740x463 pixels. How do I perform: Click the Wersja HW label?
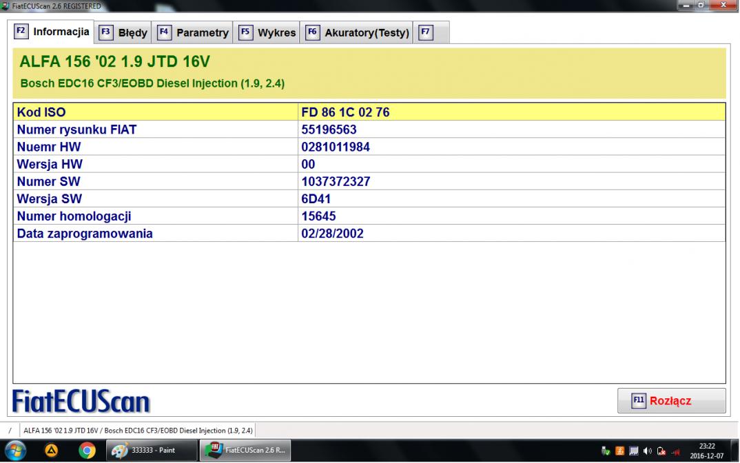coord(50,164)
